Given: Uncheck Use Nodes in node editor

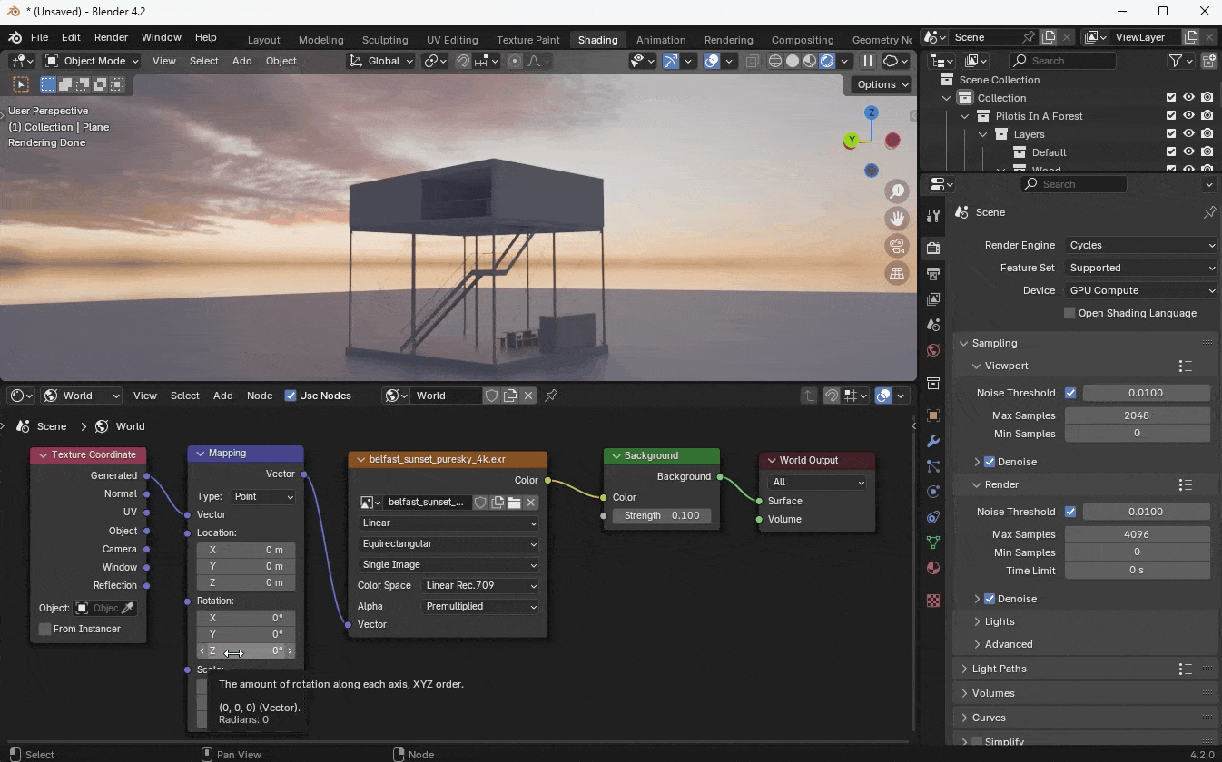Looking at the screenshot, I should coord(291,396).
